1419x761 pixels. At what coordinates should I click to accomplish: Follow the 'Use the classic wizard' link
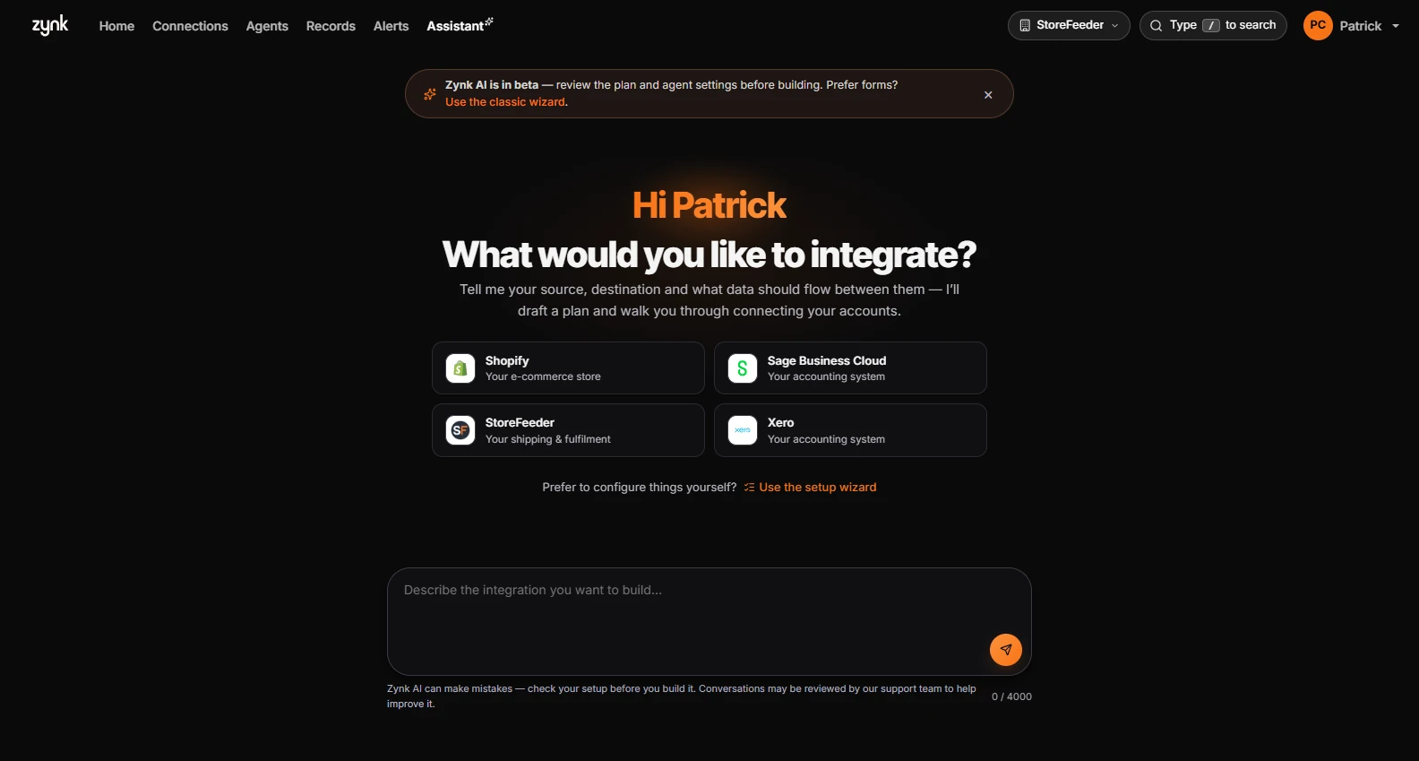click(x=505, y=102)
